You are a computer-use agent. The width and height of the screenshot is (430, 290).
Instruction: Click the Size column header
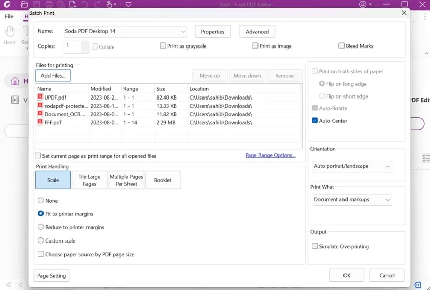(x=171, y=89)
